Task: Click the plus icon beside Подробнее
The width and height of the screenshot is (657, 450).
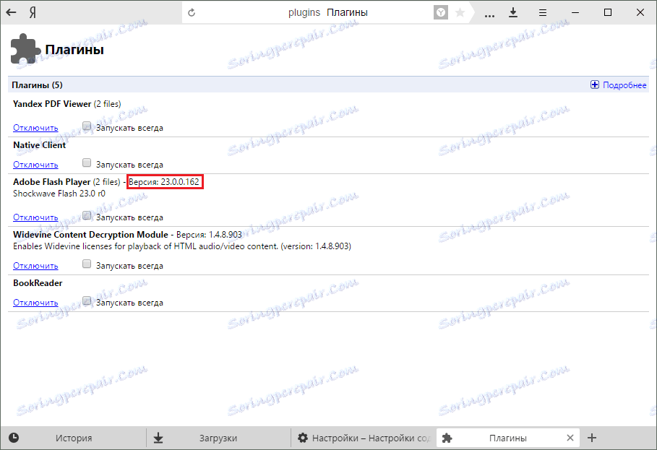Action: (x=595, y=85)
